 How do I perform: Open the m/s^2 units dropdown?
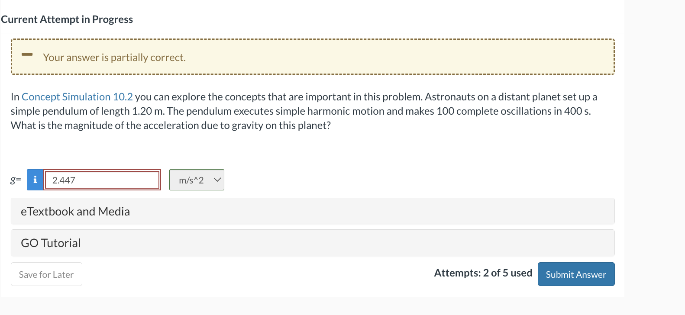click(197, 180)
